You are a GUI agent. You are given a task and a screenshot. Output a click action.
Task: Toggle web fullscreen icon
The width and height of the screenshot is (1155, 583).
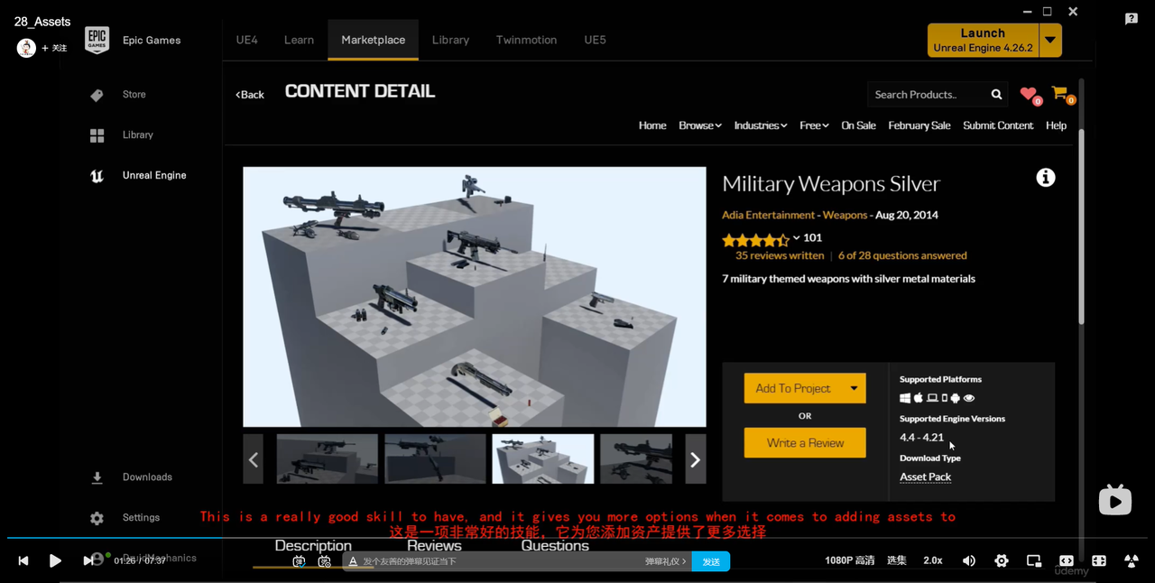click(1099, 560)
